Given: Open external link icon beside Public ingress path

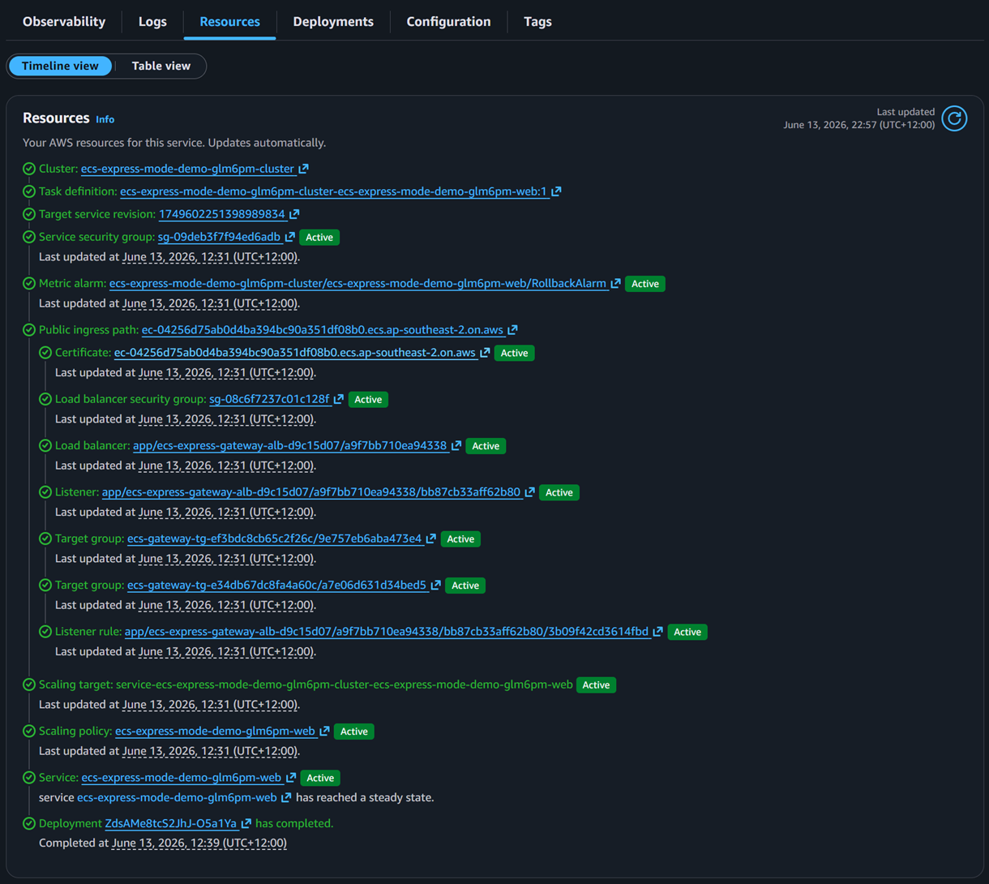Looking at the screenshot, I should (x=512, y=330).
